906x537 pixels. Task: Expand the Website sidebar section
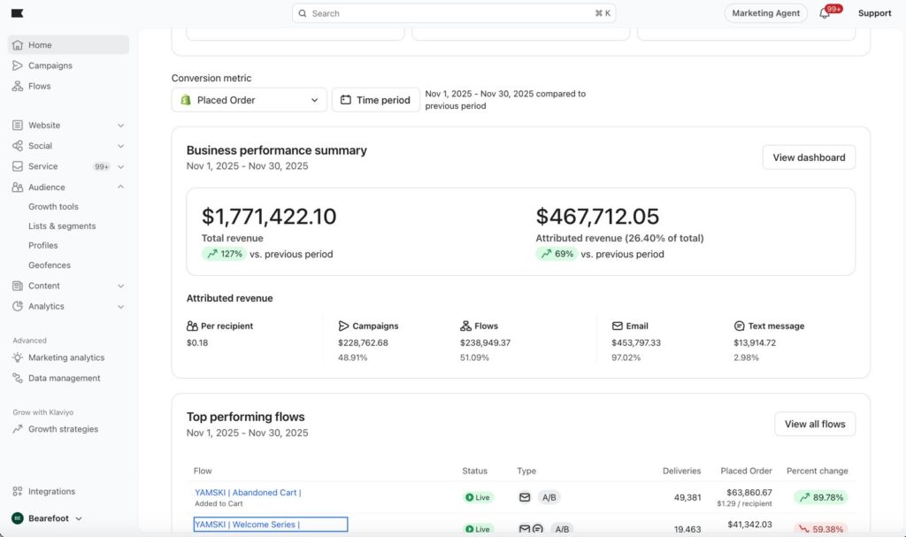pyautogui.click(x=120, y=126)
